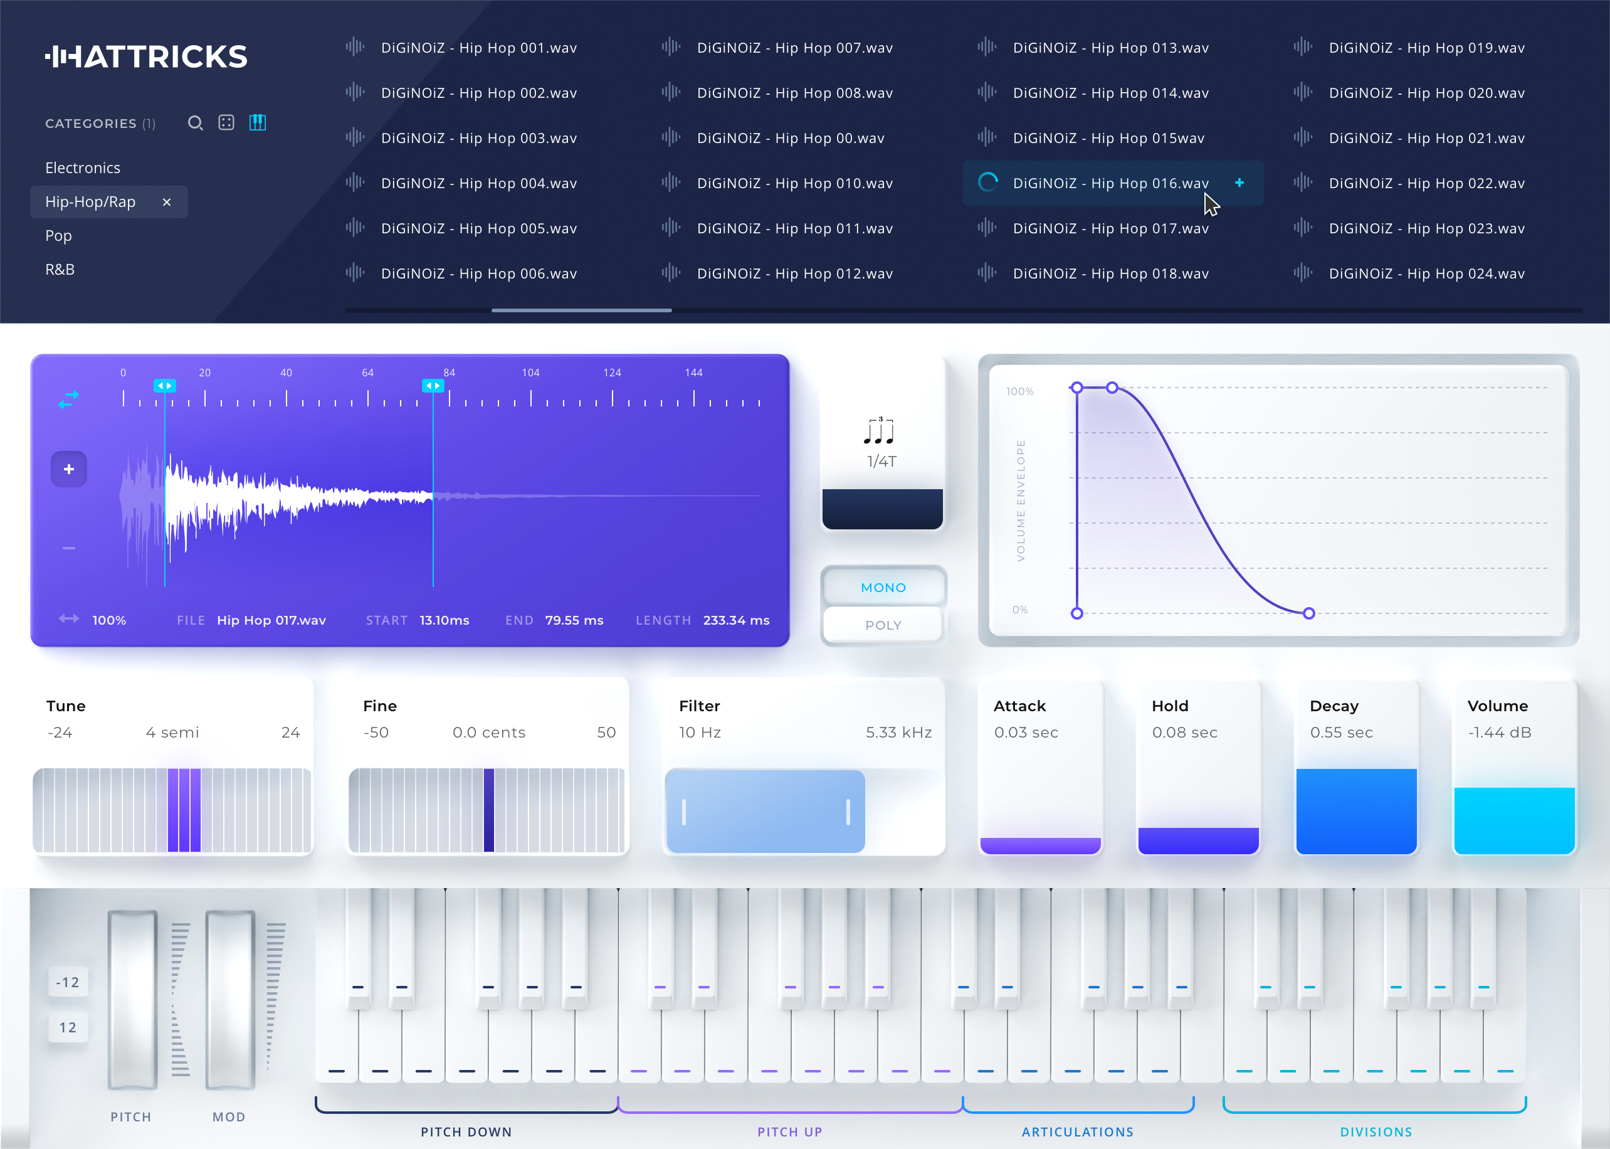1610x1149 pixels.
Task: Click the dice randomize icon
Action: 226,123
